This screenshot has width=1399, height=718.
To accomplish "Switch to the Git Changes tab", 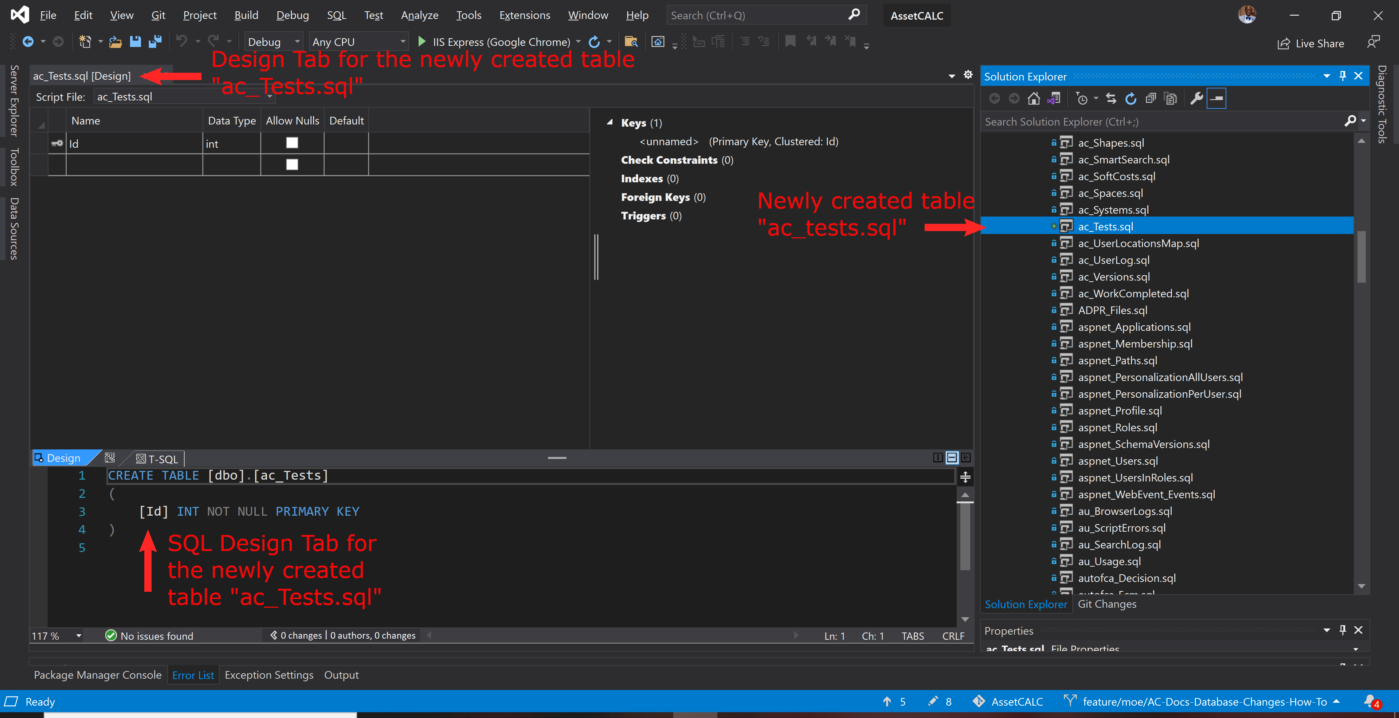I will (x=1107, y=604).
